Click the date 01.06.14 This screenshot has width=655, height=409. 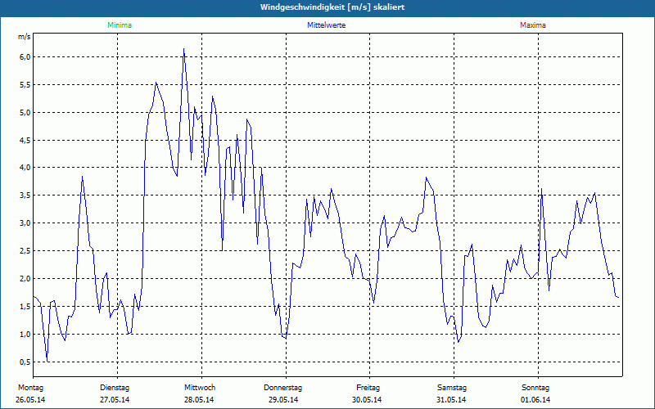535,400
